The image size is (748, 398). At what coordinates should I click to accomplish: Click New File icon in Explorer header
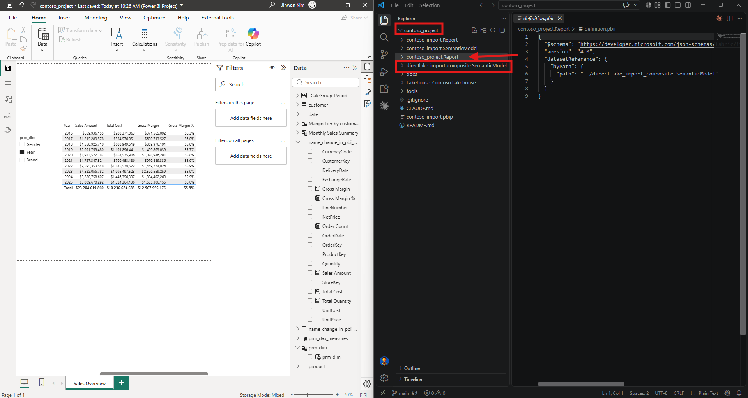tap(474, 30)
